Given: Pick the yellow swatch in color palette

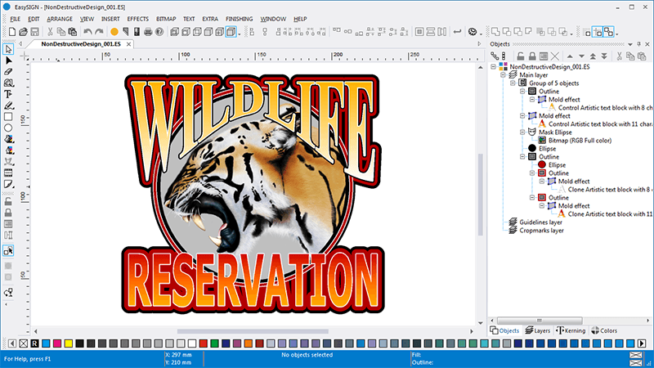Looking at the screenshot, I should [x=67, y=343].
